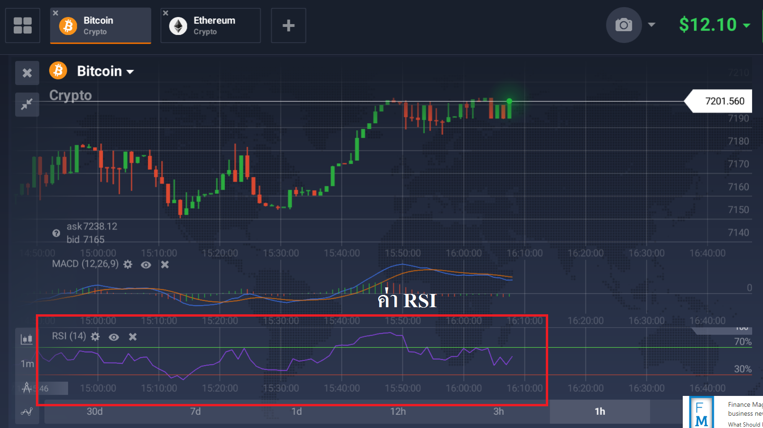Toggle MACD visibility eye icon
The width and height of the screenshot is (763, 428).
146,265
